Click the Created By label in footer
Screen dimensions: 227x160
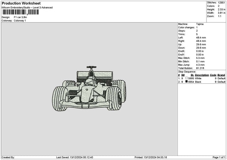(x=8, y=157)
